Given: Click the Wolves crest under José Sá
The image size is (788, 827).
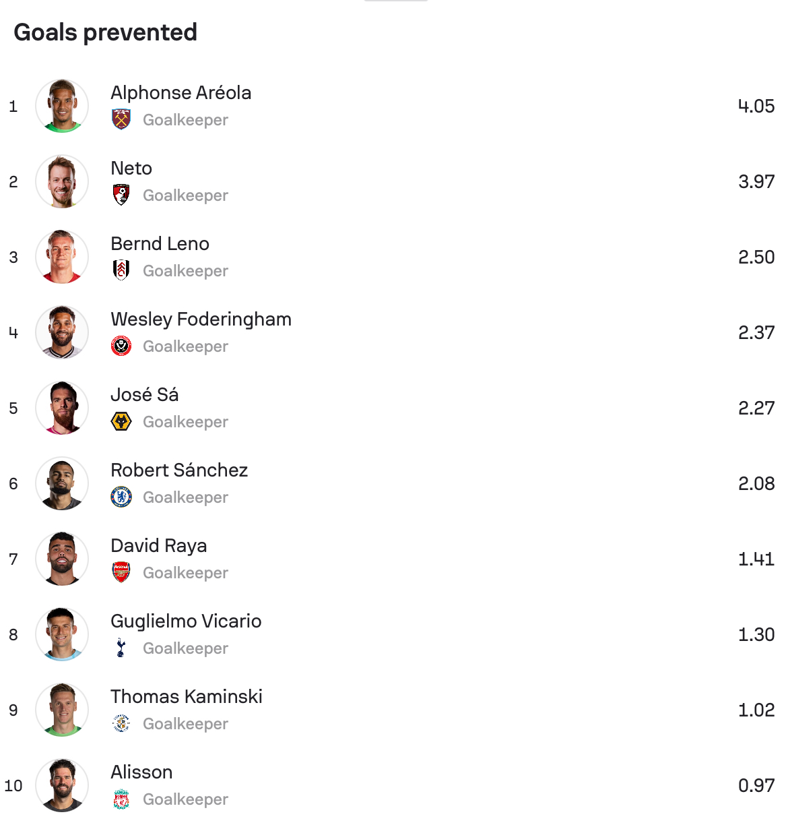Looking at the screenshot, I should tap(121, 421).
